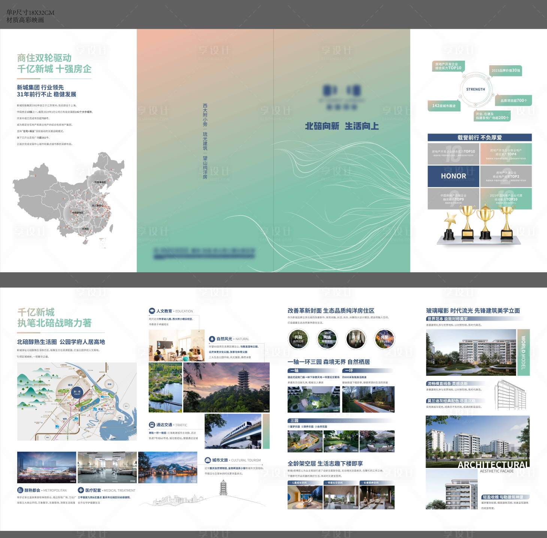This screenshot has width=547, height=538.
Task: Click the green 代建综合能力TOP10 tile
Action: click(x=506, y=199)
